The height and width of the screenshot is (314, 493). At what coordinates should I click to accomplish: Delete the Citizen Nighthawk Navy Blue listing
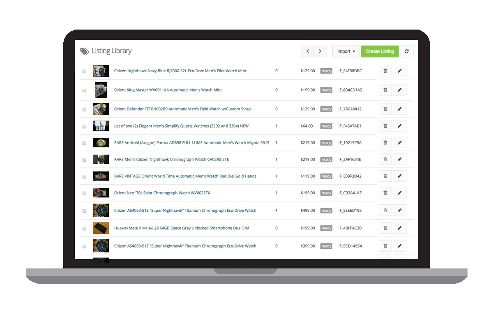click(385, 71)
